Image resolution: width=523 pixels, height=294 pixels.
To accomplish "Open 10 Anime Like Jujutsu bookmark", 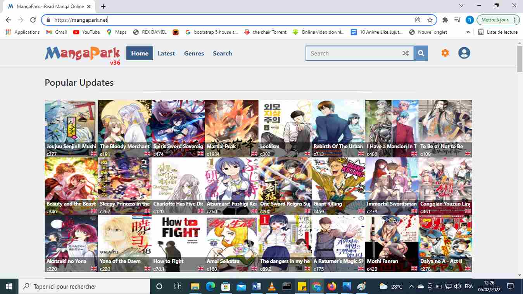I will 376,32.
